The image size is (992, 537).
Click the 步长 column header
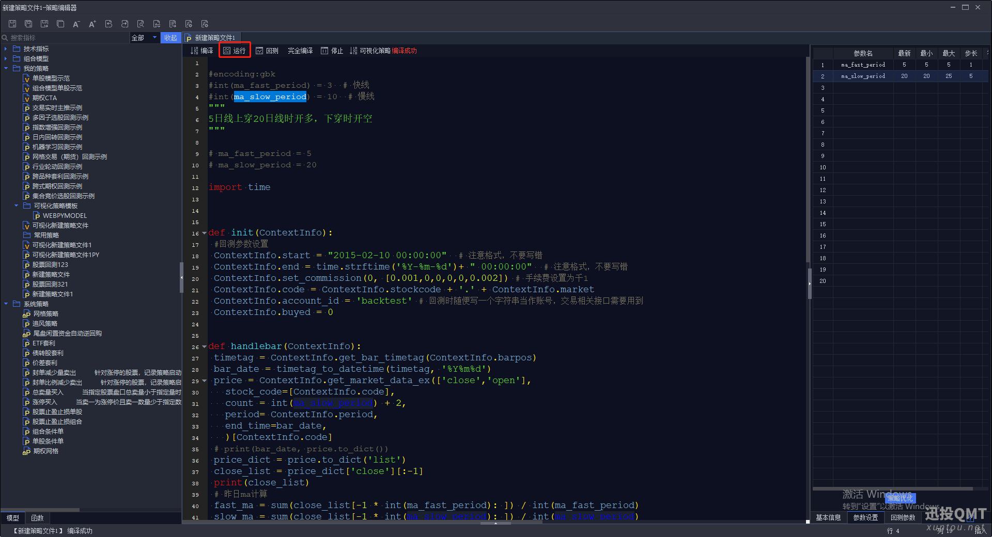(971, 53)
